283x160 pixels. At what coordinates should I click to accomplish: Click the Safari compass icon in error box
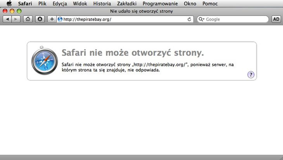pyautogui.click(x=45, y=60)
